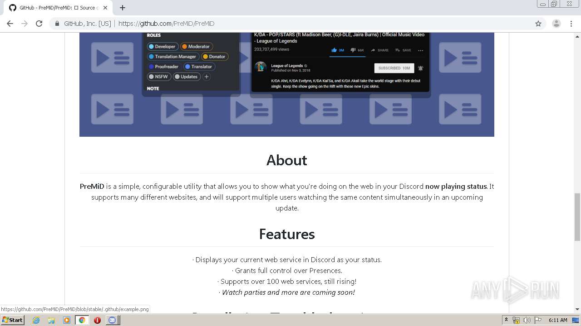Open the network status tray icon

(x=516, y=320)
